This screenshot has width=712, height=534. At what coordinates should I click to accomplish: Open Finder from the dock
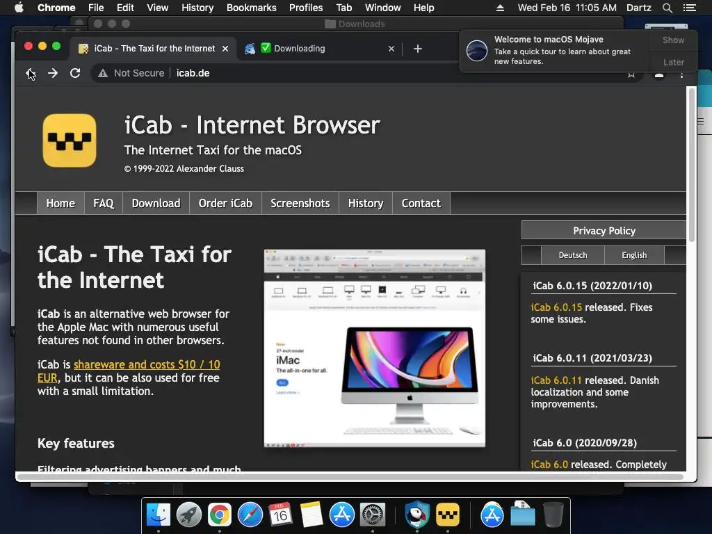[x=159, y=515]
